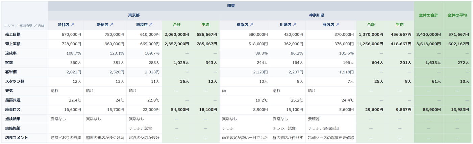Select the 最高気温 row header
The width and height of the screenshot is (473, 144).
click(25, 100)
